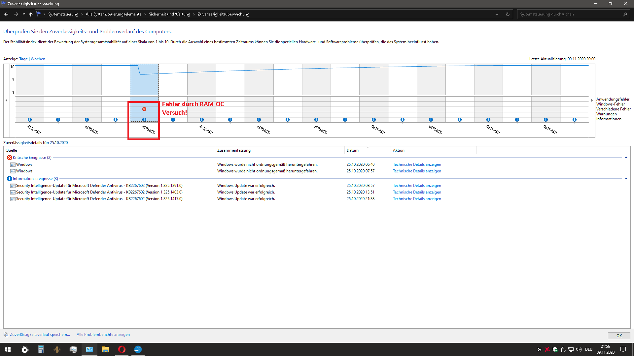Click the back navigation arrow
This screenshot has width=634, height=356.
(x=6, y=14)
